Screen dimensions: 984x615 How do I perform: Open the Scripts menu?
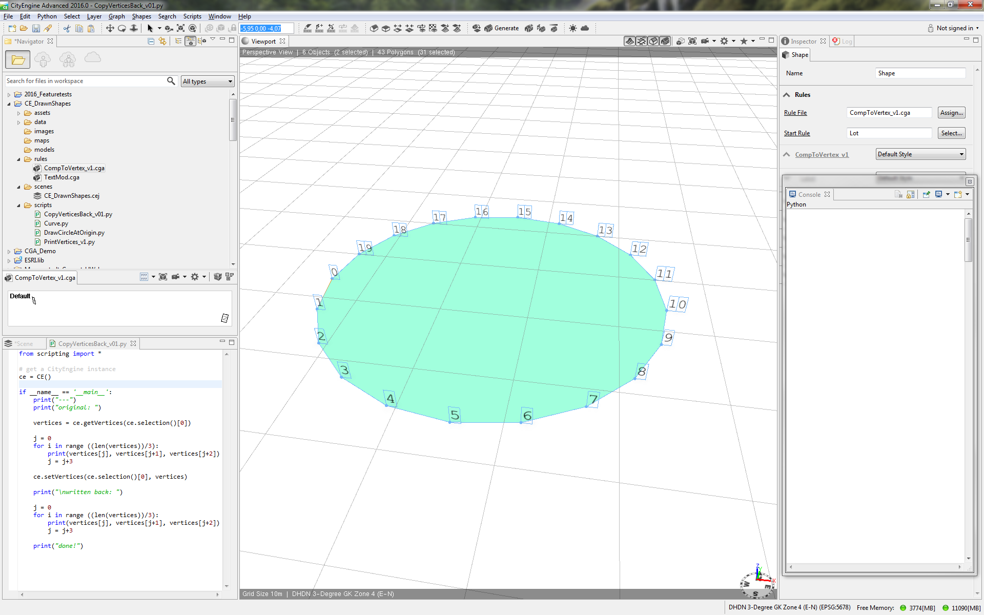coord(192,16)
